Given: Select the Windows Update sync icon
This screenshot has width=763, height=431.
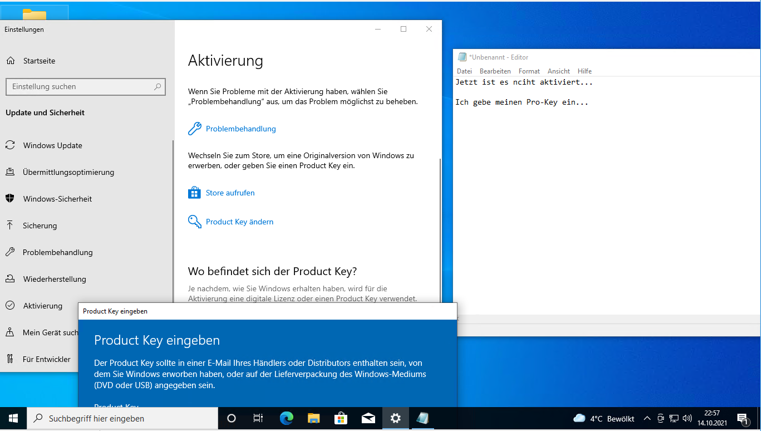Looking at the screenshot, I should pos(10,145).
